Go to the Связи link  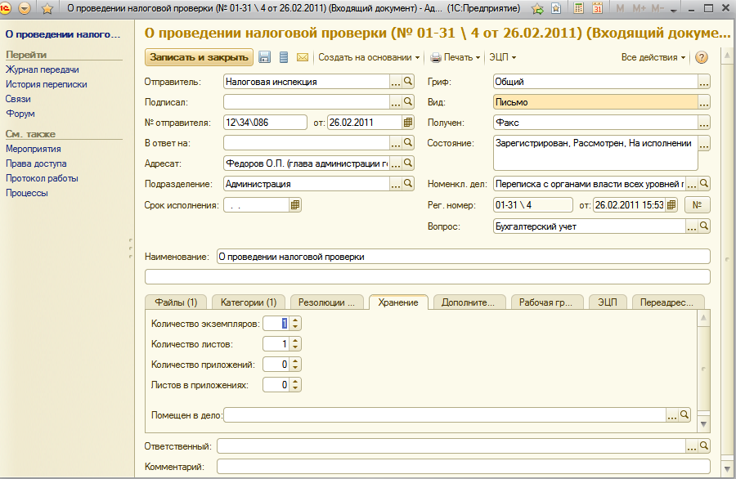[18, 99]
